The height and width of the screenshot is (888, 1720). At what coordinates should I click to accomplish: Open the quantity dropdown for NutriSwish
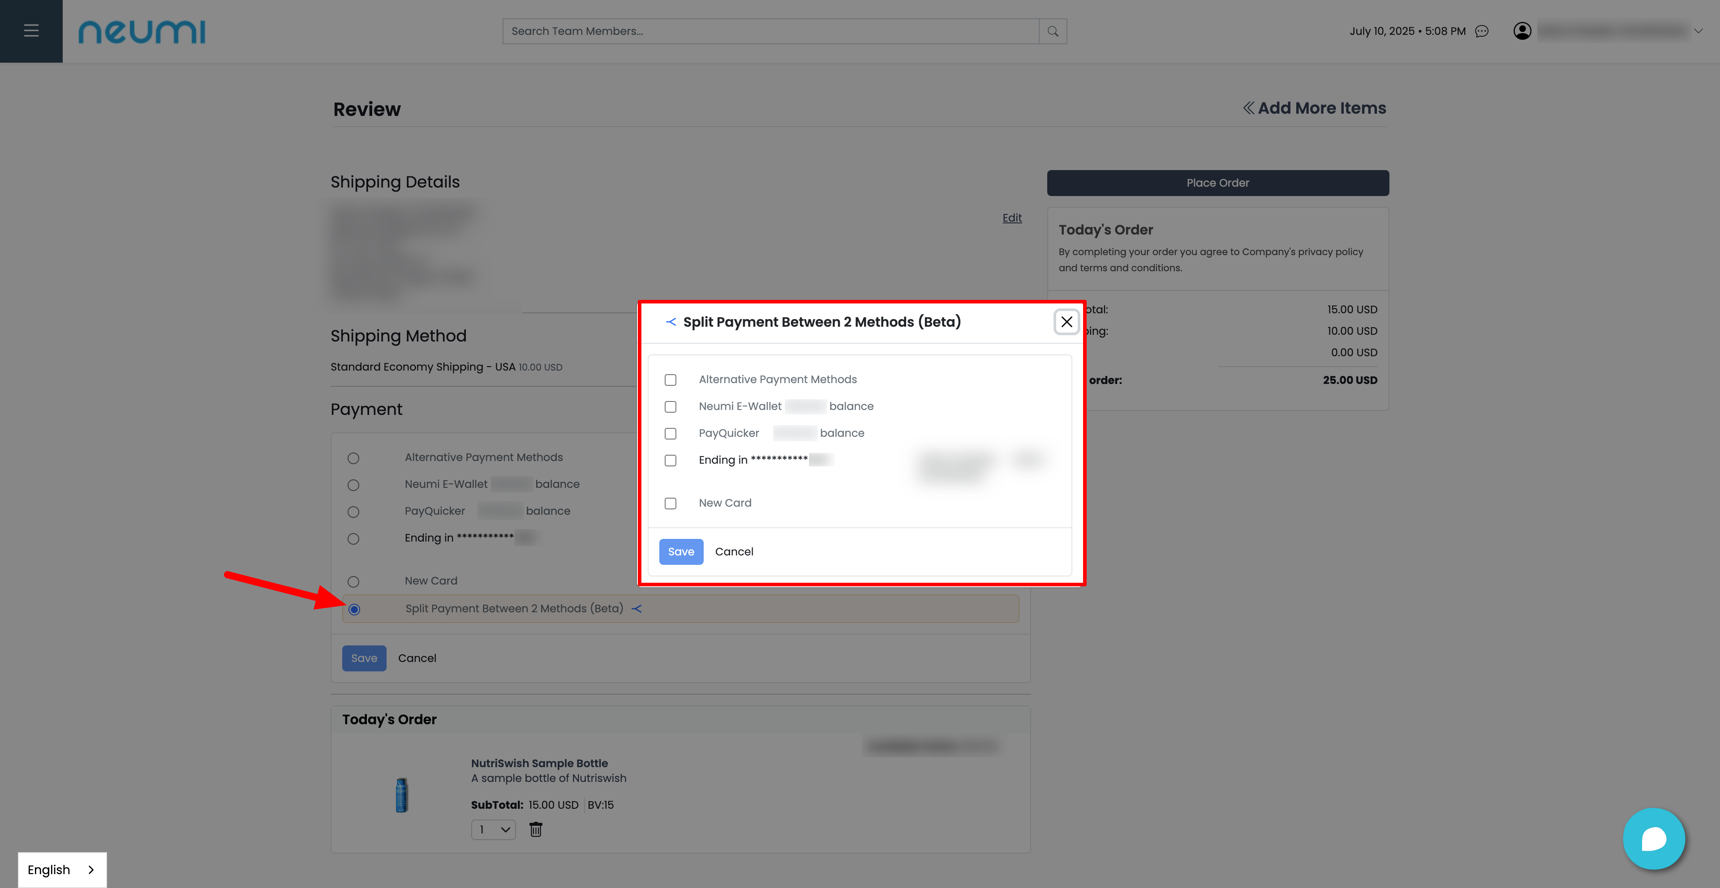pyautogui.click(x=494, y=829)
